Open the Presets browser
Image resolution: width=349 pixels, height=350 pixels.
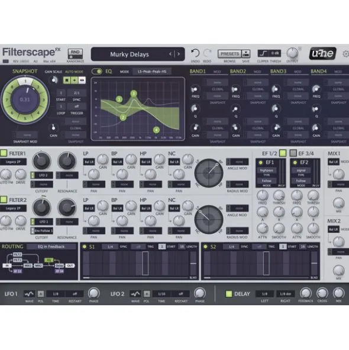click(x=230, y=54)
